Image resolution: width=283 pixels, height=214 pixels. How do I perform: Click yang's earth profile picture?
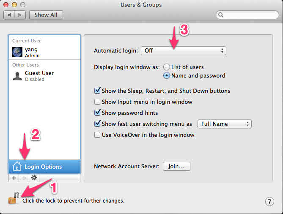click(x=17, y=52)
